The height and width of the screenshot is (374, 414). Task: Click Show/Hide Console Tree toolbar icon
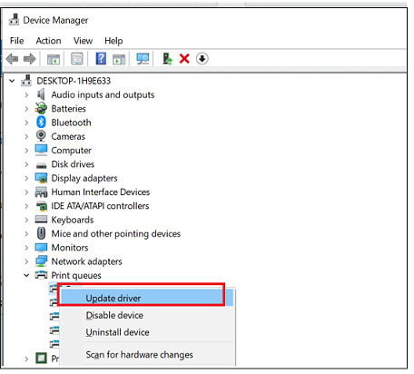point(54,59)
